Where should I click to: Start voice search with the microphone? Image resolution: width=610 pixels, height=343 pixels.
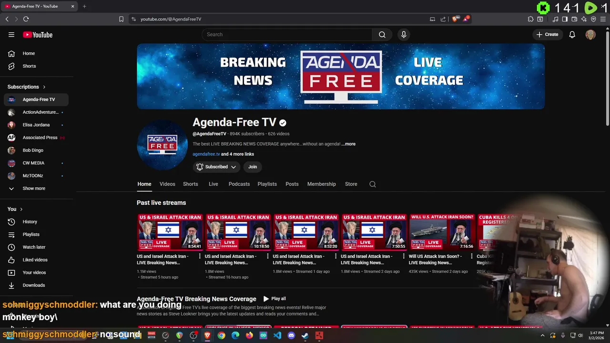click(x=404, y=34)
